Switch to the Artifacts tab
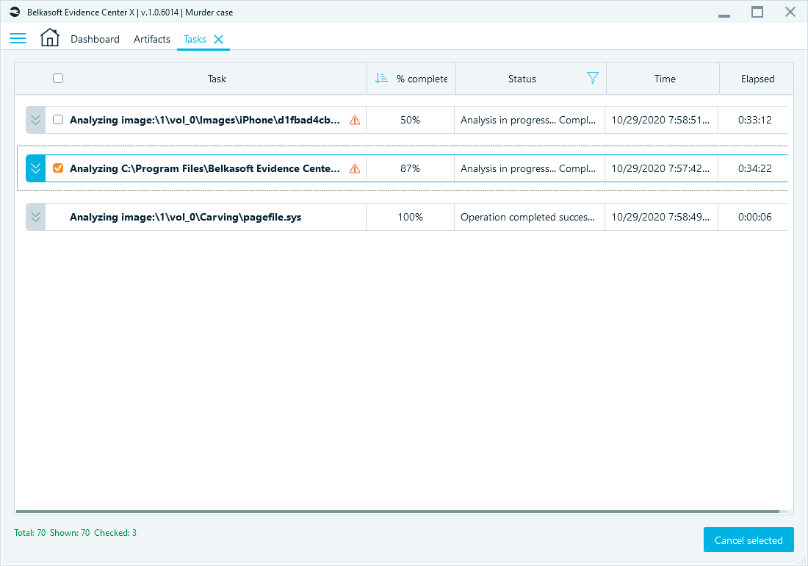The height and width of the screenshot is (566, 808). pos(152,39)
